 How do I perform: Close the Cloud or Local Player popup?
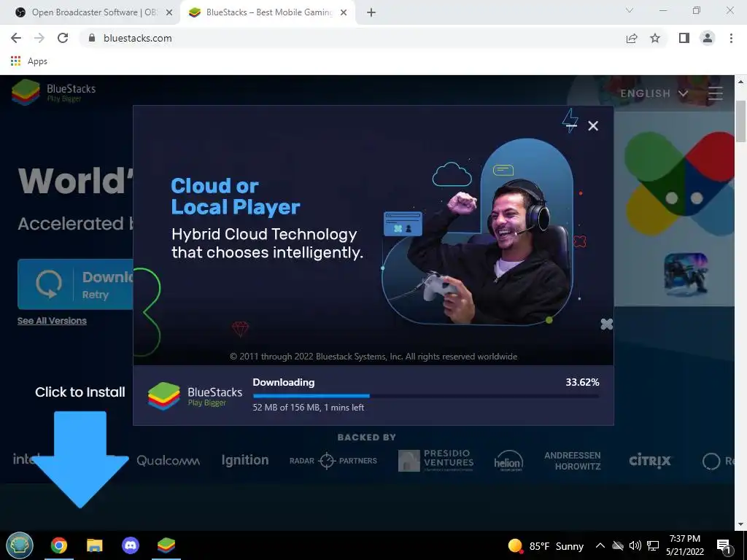click(592, 125)
